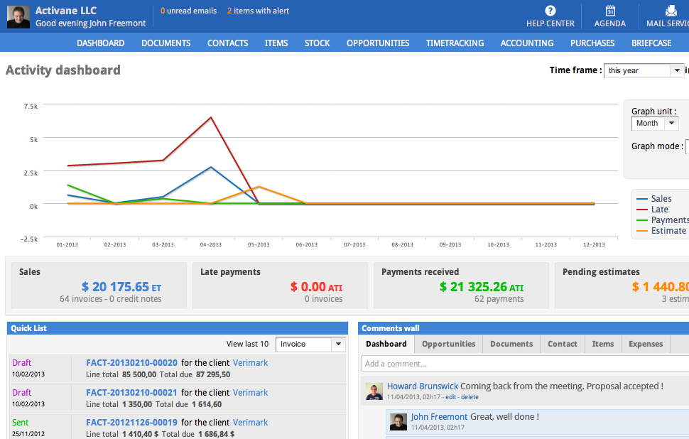Toggle the Estimate series in chart legend
689x439 pixels.
click(668, 231)
